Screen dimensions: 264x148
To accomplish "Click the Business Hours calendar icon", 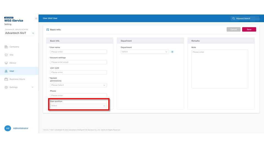I will pyautogui.click(x=6, y=79).
